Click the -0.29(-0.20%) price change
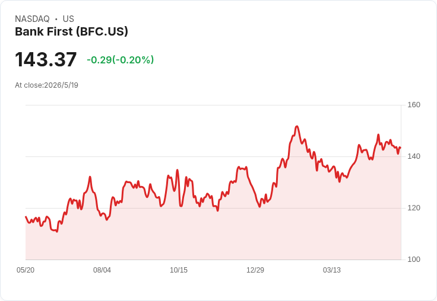 pos(121,60)
